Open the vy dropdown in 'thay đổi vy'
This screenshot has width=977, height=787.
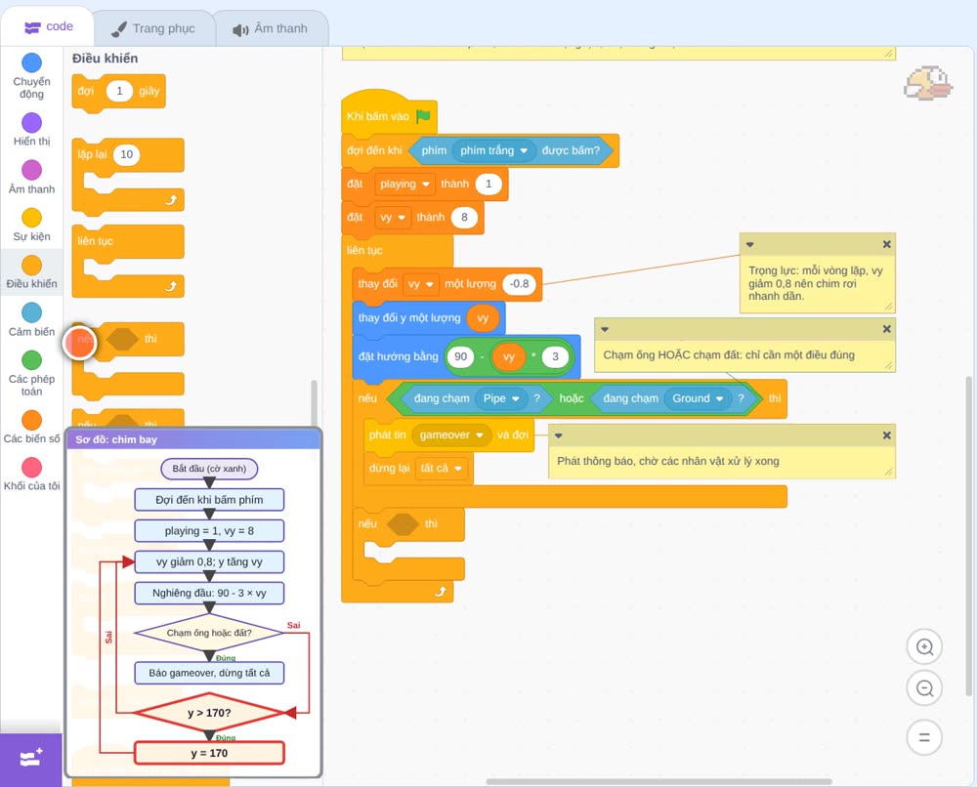(420, 284)
